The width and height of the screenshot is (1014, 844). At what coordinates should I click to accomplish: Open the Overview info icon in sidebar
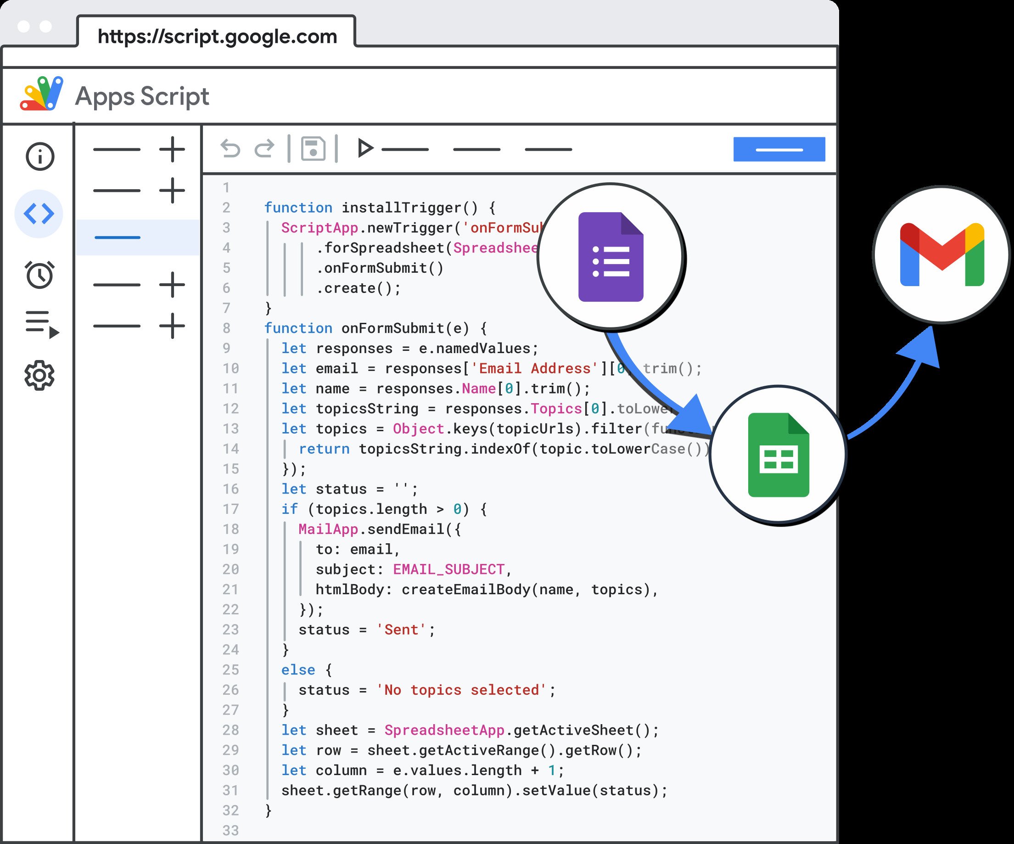coord(39,157)
